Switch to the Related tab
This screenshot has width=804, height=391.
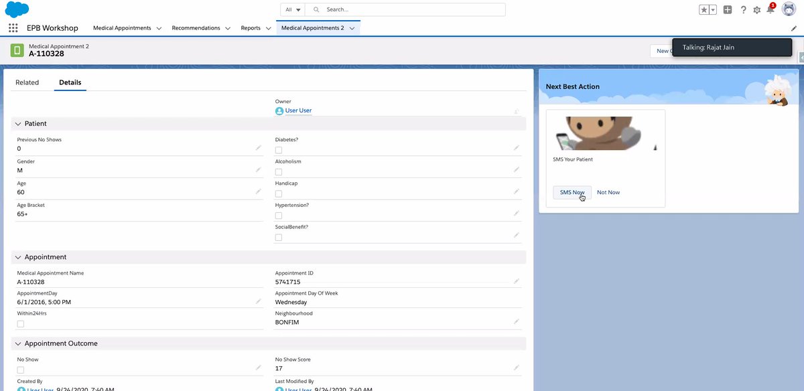click(27, 82)
